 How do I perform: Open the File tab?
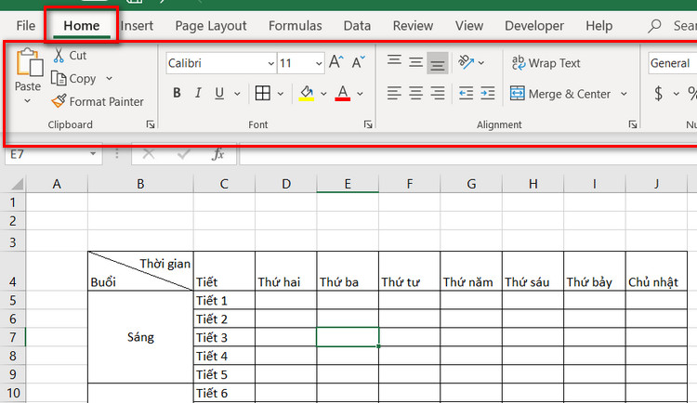pyautogui.click(x=26, y=26)
